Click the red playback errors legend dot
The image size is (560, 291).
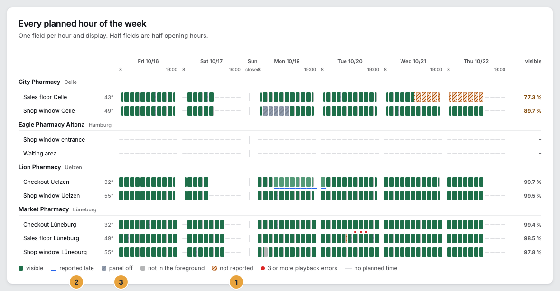263,268
